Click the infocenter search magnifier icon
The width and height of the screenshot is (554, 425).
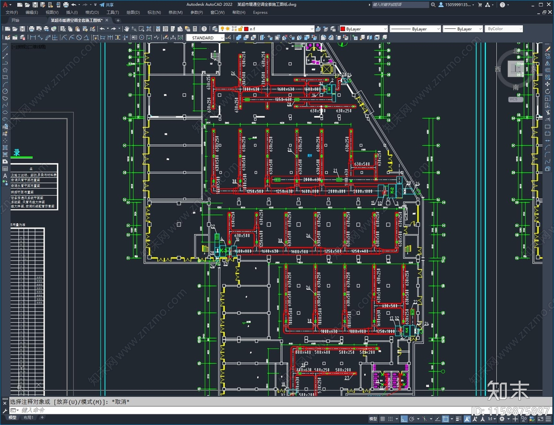(x=433, y=5)
